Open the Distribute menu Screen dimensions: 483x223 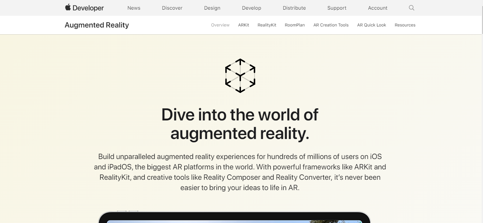(294, 8)
